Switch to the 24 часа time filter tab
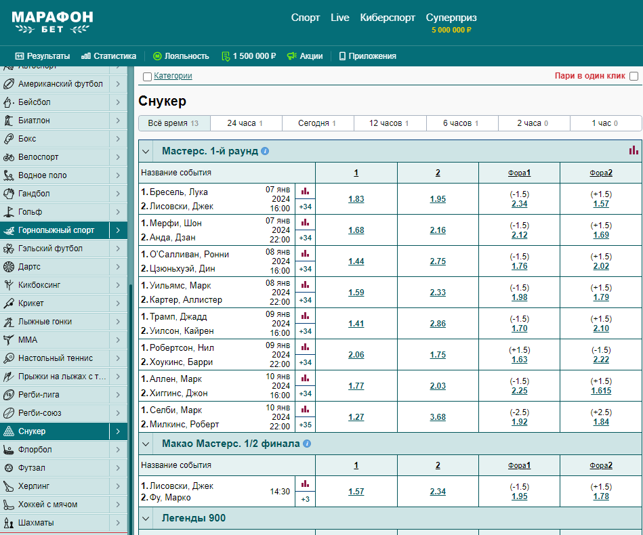Image resolution: width=643 pixels, height=535 pixels. (246, 123)
